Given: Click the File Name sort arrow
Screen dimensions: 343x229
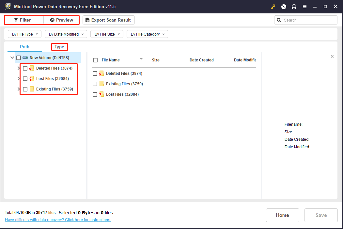Looking at the screenshot, I should click(141, 59).
